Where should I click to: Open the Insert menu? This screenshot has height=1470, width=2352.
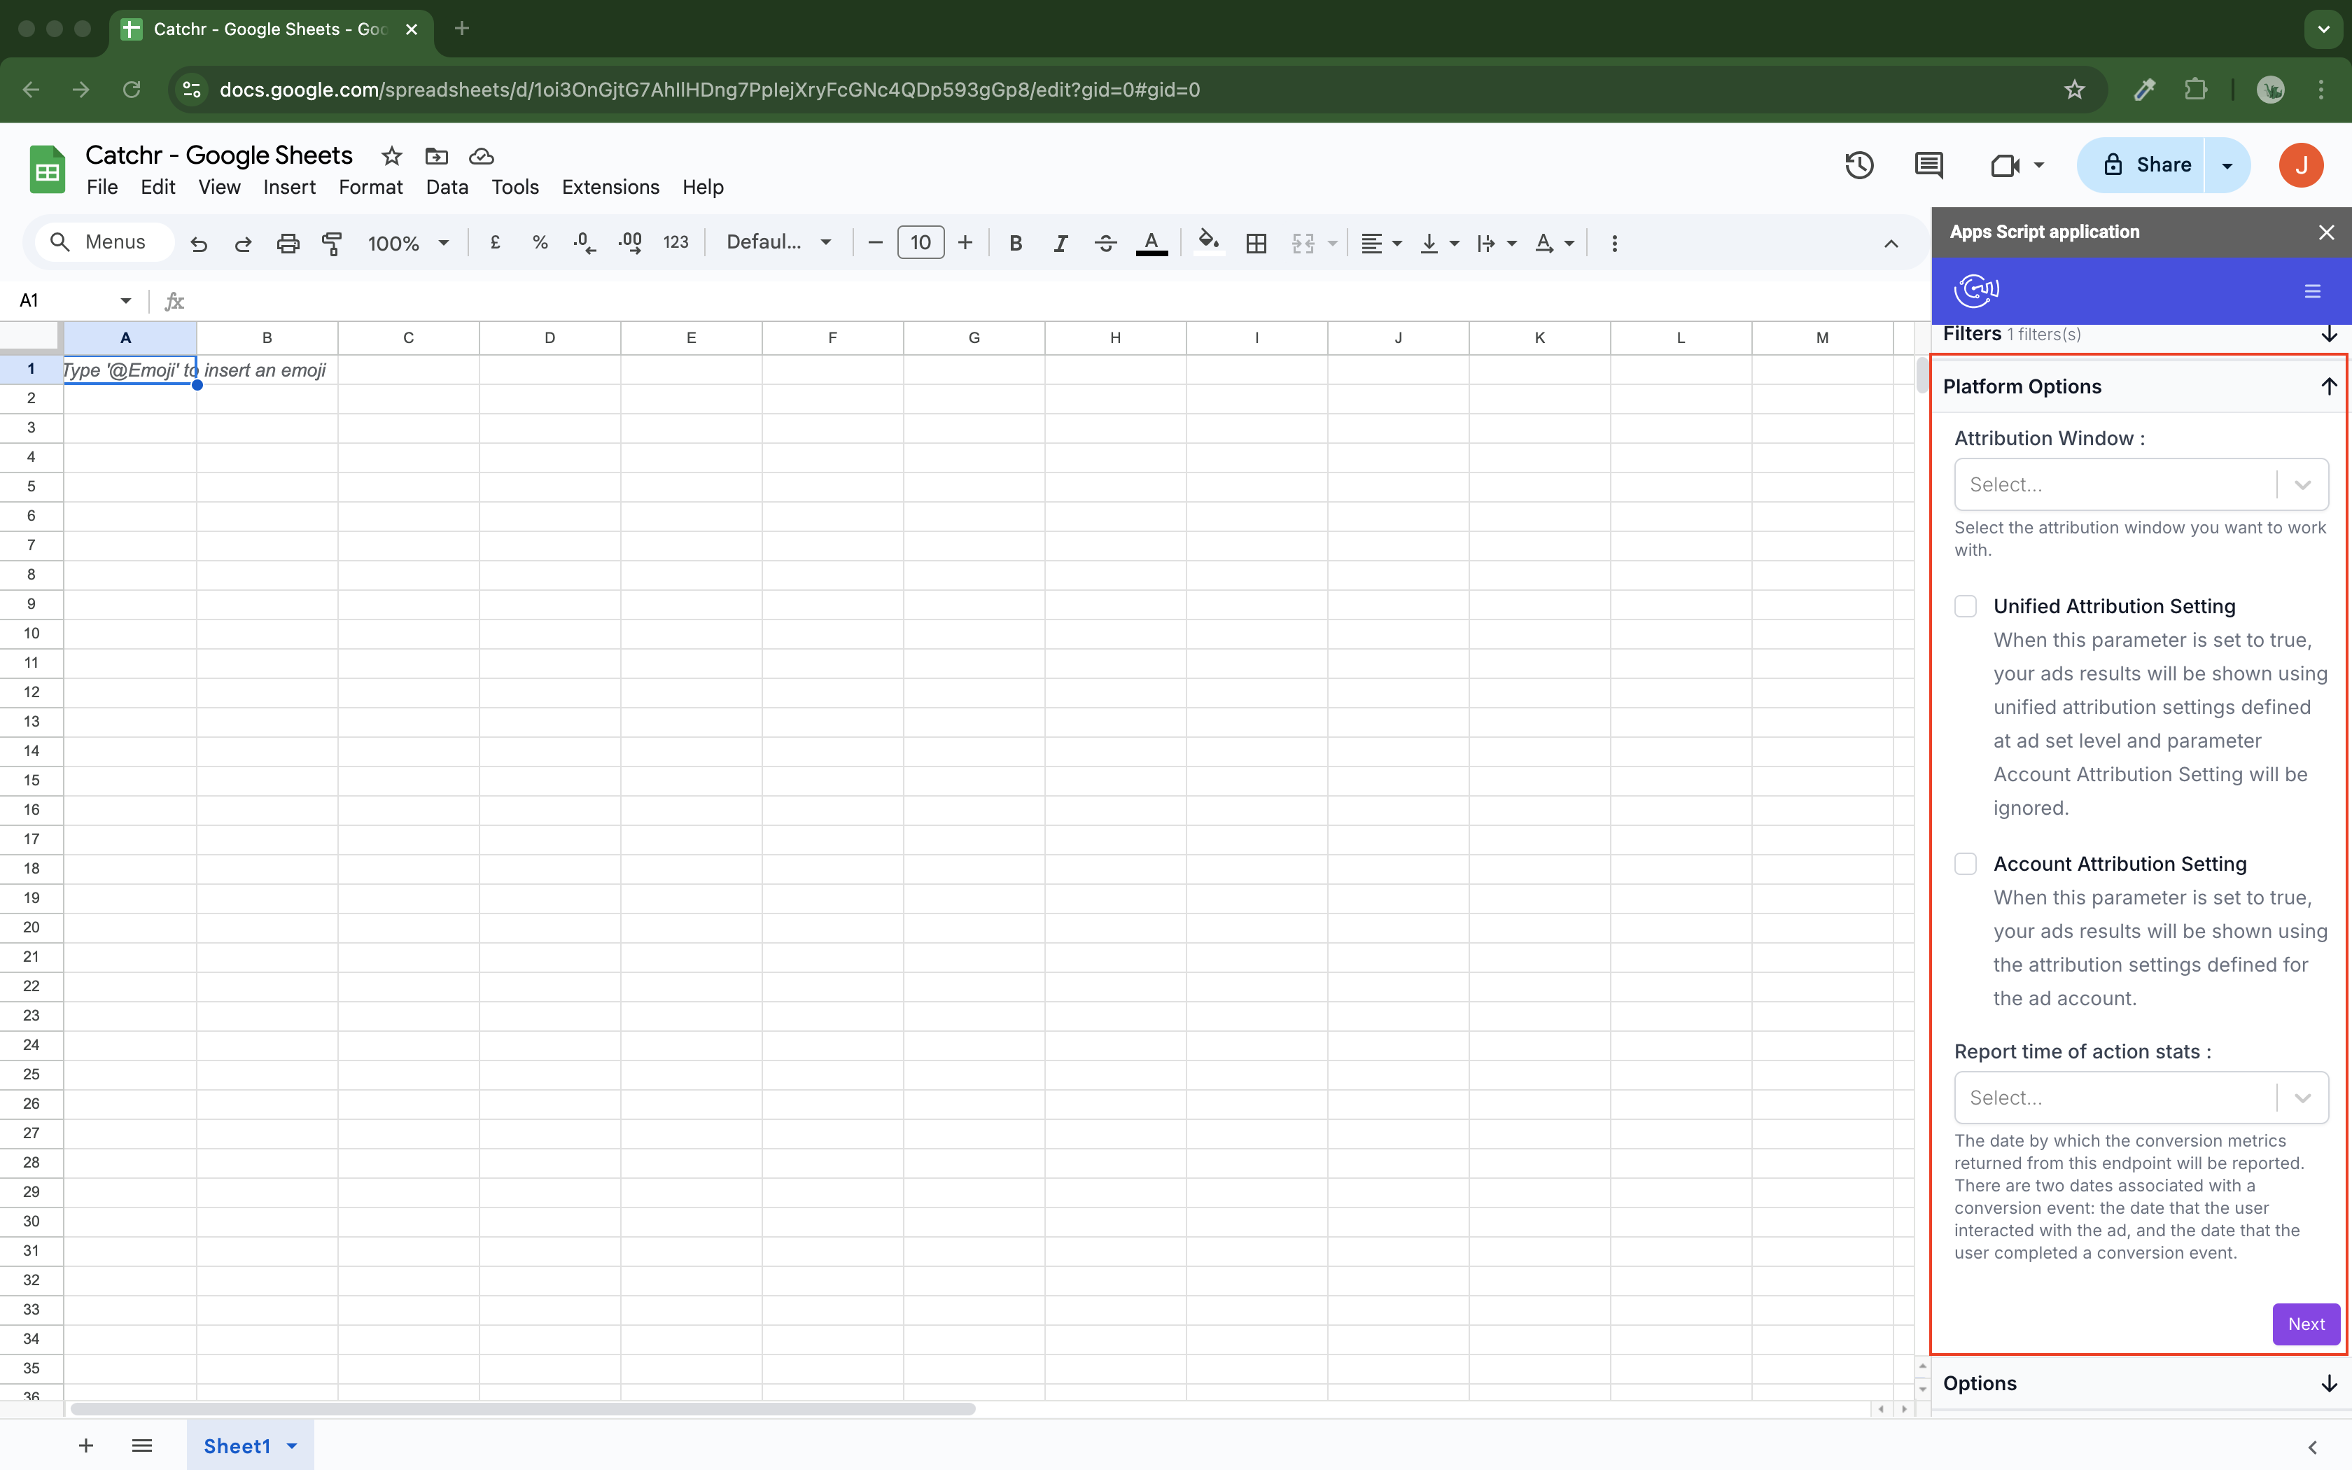point(288,187)
